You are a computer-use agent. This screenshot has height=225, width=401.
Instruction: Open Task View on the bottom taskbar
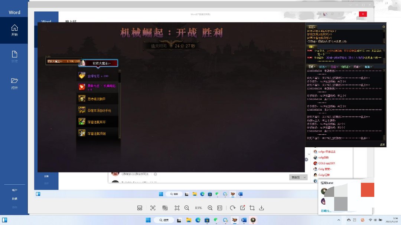pos(179,220)
